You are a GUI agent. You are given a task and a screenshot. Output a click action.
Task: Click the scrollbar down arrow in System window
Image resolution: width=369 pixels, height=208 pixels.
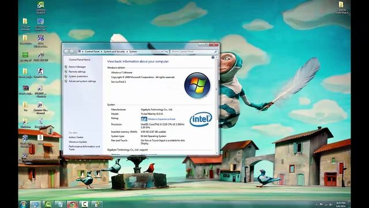coord(217,153)
